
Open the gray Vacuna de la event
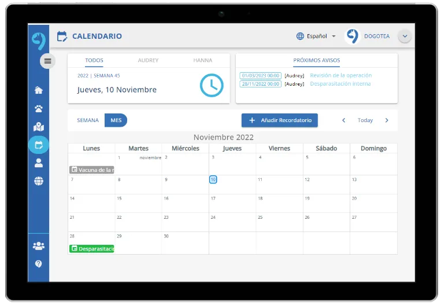pos(92,170)
